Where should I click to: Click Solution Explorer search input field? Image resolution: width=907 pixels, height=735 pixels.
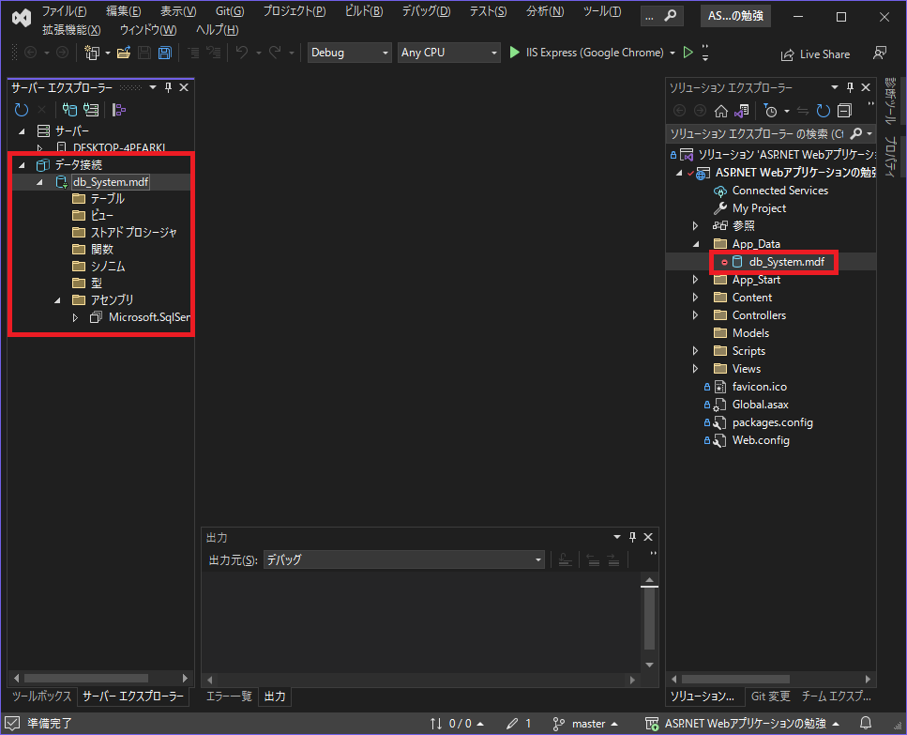click(757, 134)
